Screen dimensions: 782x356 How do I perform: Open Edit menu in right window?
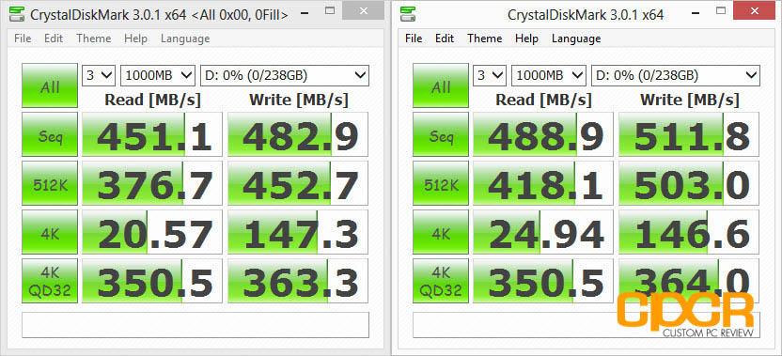tap(445, 39)
